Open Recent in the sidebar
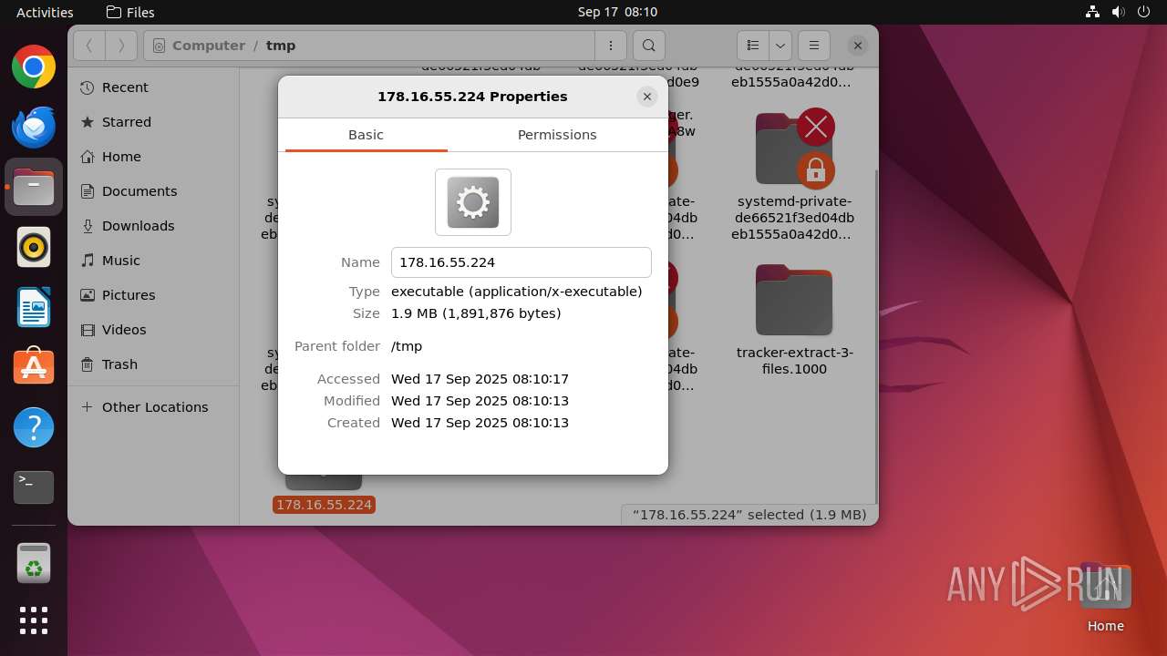 pyautogui.click(x=153, y=87)
